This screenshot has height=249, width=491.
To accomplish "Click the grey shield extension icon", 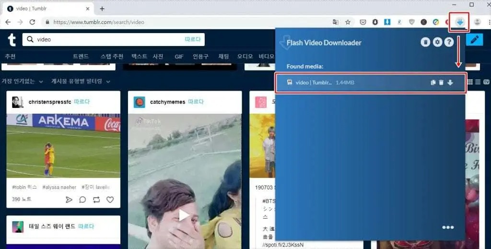I will (411, 22).
